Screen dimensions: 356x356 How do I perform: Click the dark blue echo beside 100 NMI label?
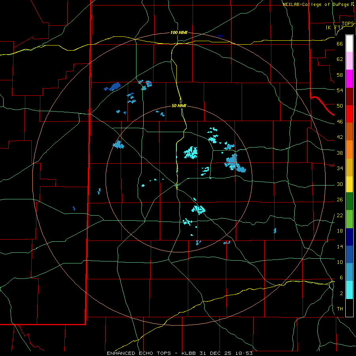point(220,36)
